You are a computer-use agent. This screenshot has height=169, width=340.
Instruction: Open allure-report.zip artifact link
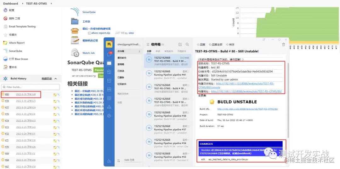click(x=101, y=33)
